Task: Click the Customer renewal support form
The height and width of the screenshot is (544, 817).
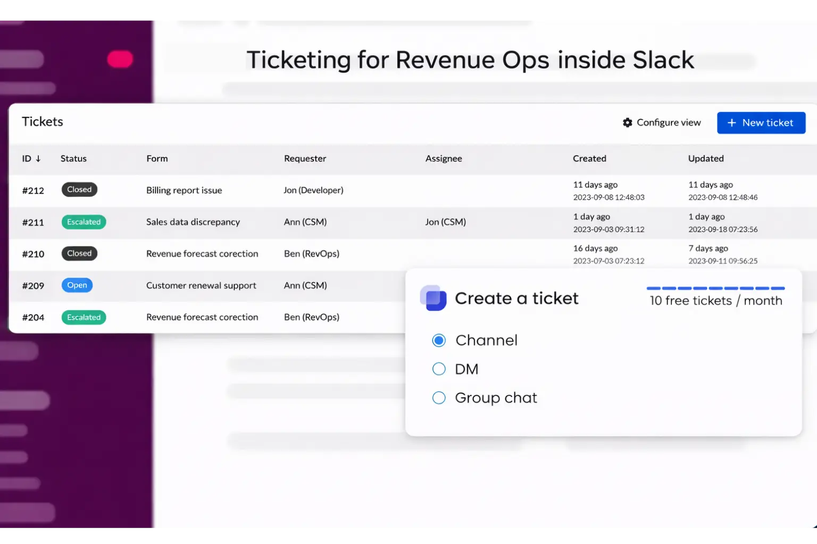Action: (201, 285)
